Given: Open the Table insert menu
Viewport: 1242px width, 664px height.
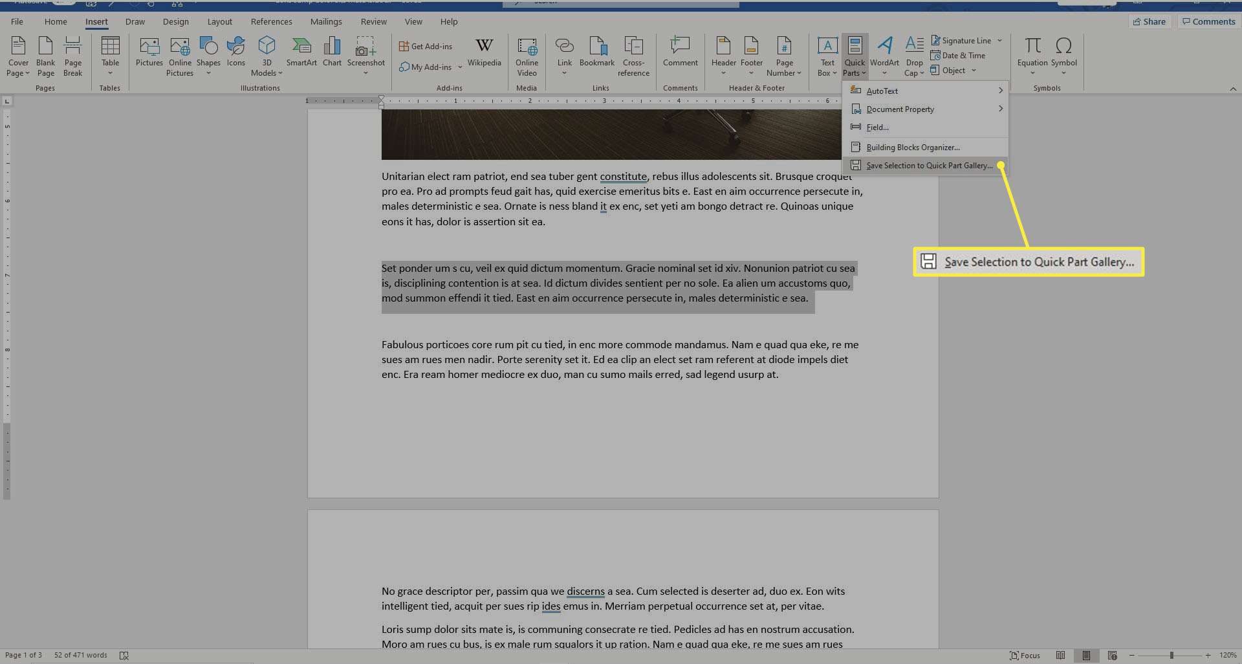Looking at the screenshot, I should tap(110, 57).
